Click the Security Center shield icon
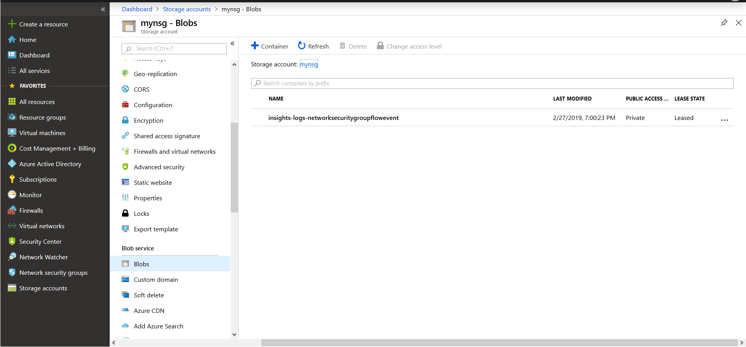The height and width of the screenshot is (347, 746). [x=12, y=241]
